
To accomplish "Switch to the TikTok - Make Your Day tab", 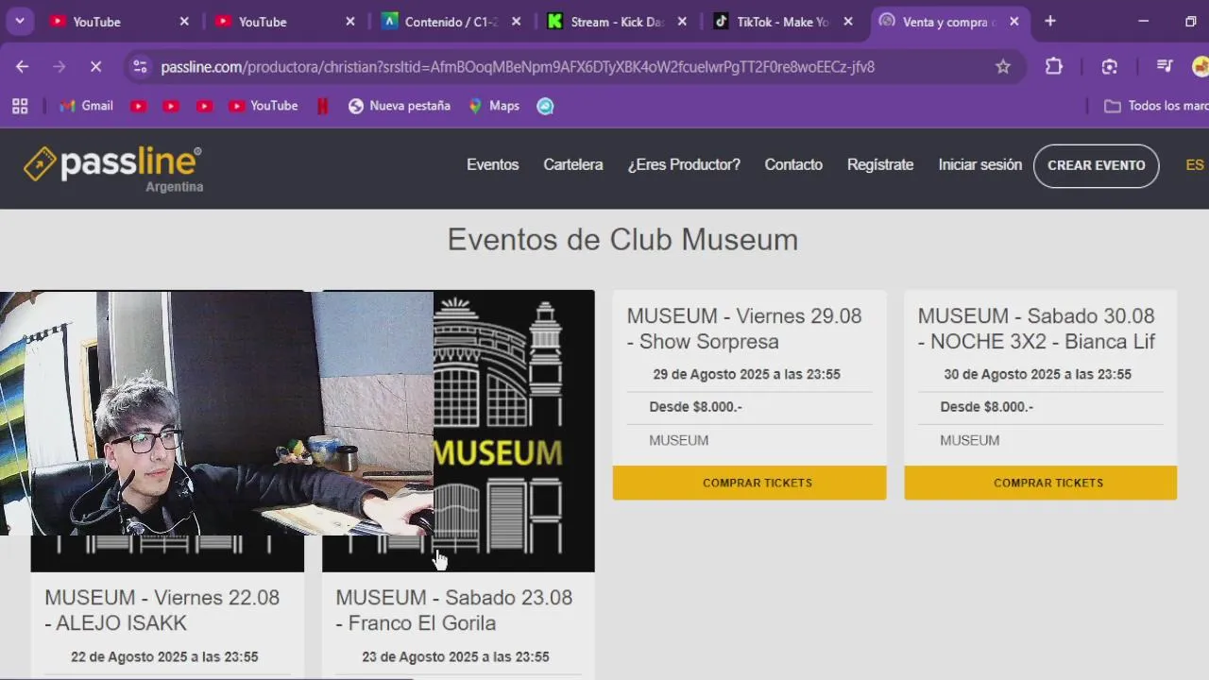I will tap(785, 22).
